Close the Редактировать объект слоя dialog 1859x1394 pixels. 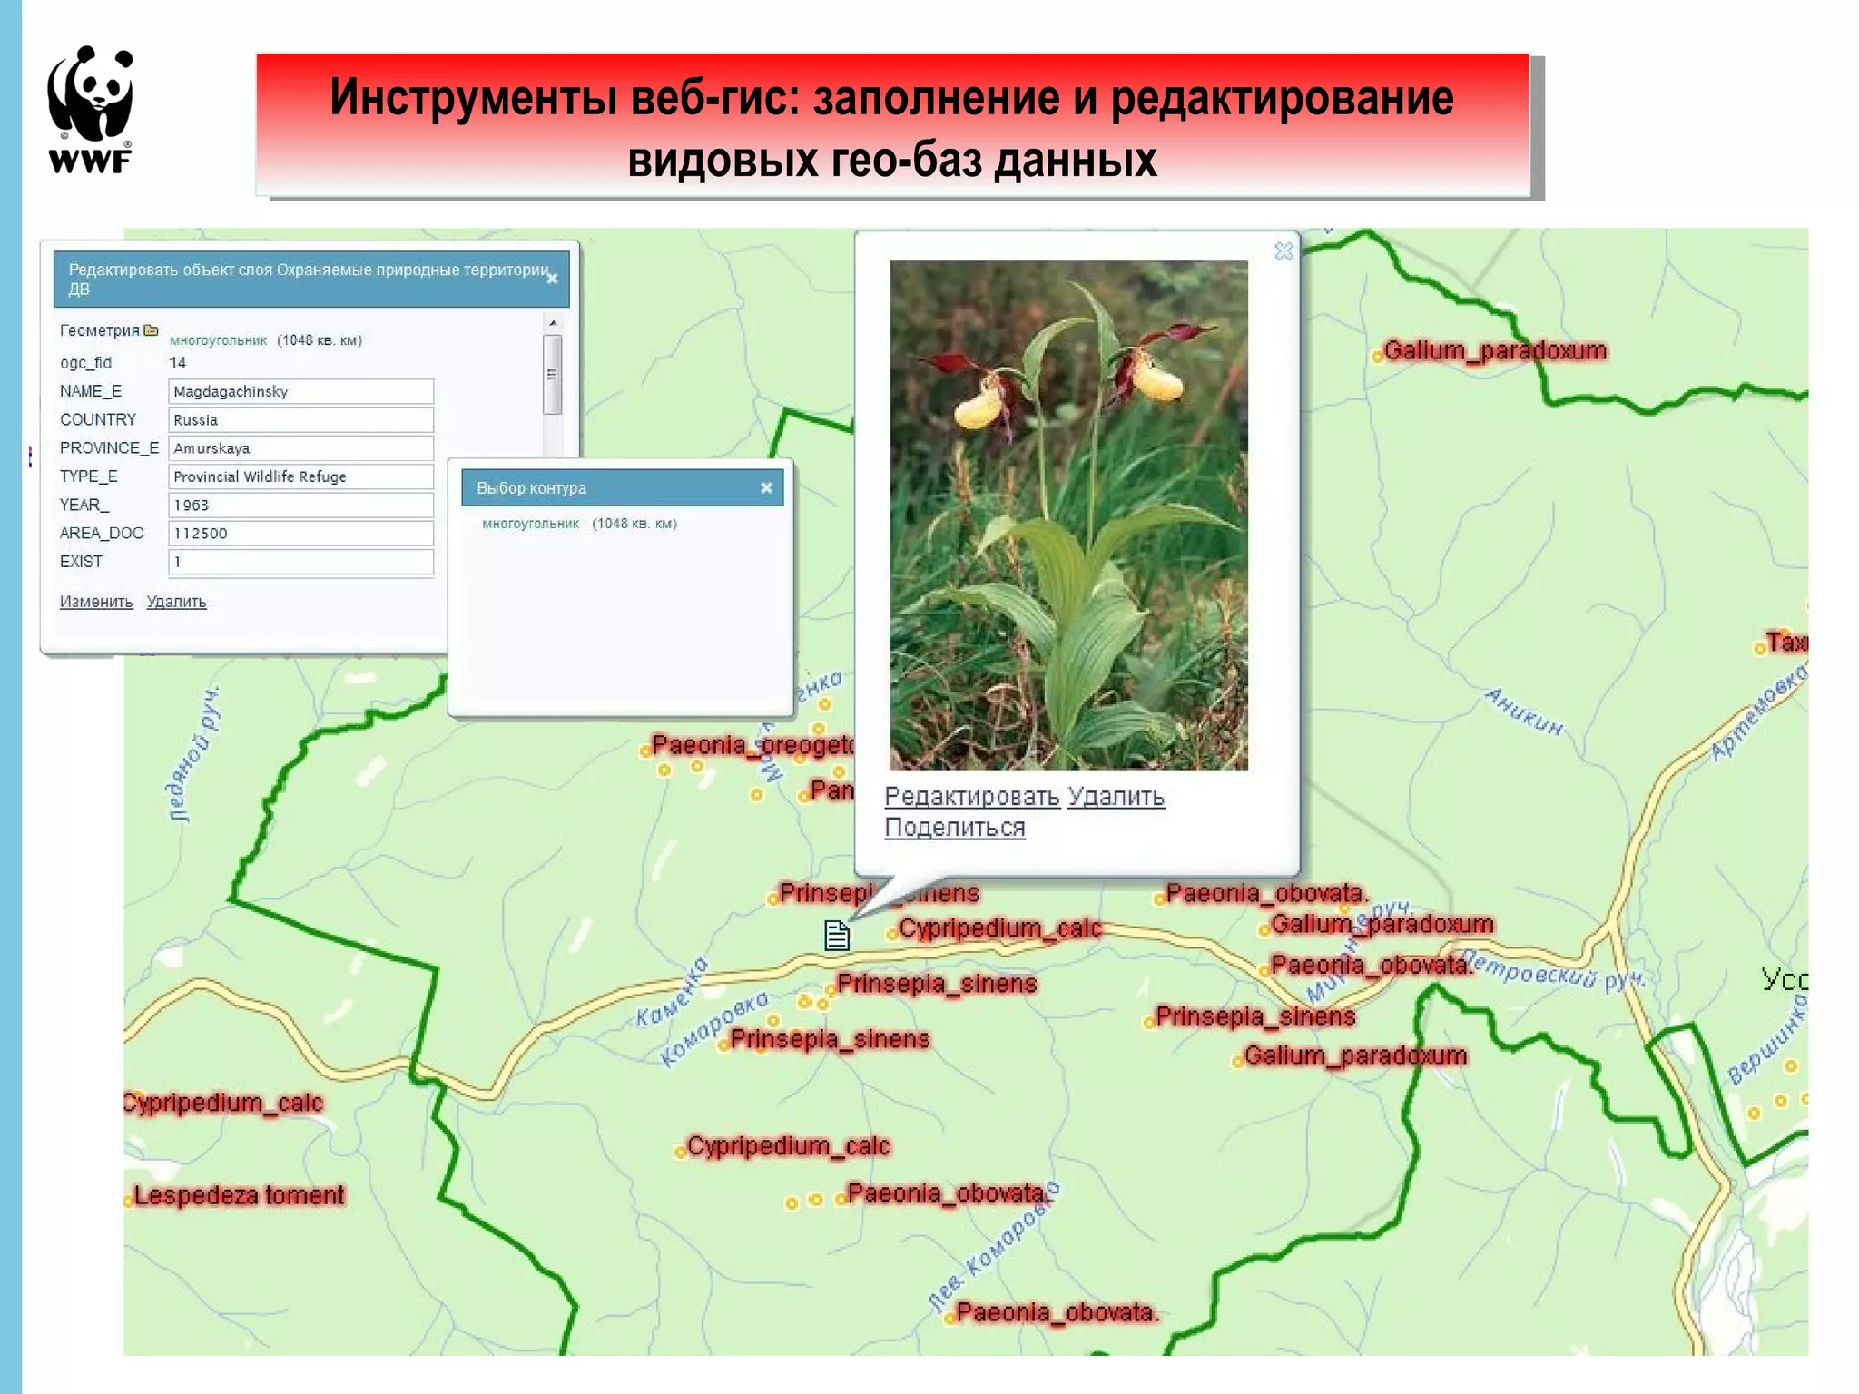(x=552, y=279)
